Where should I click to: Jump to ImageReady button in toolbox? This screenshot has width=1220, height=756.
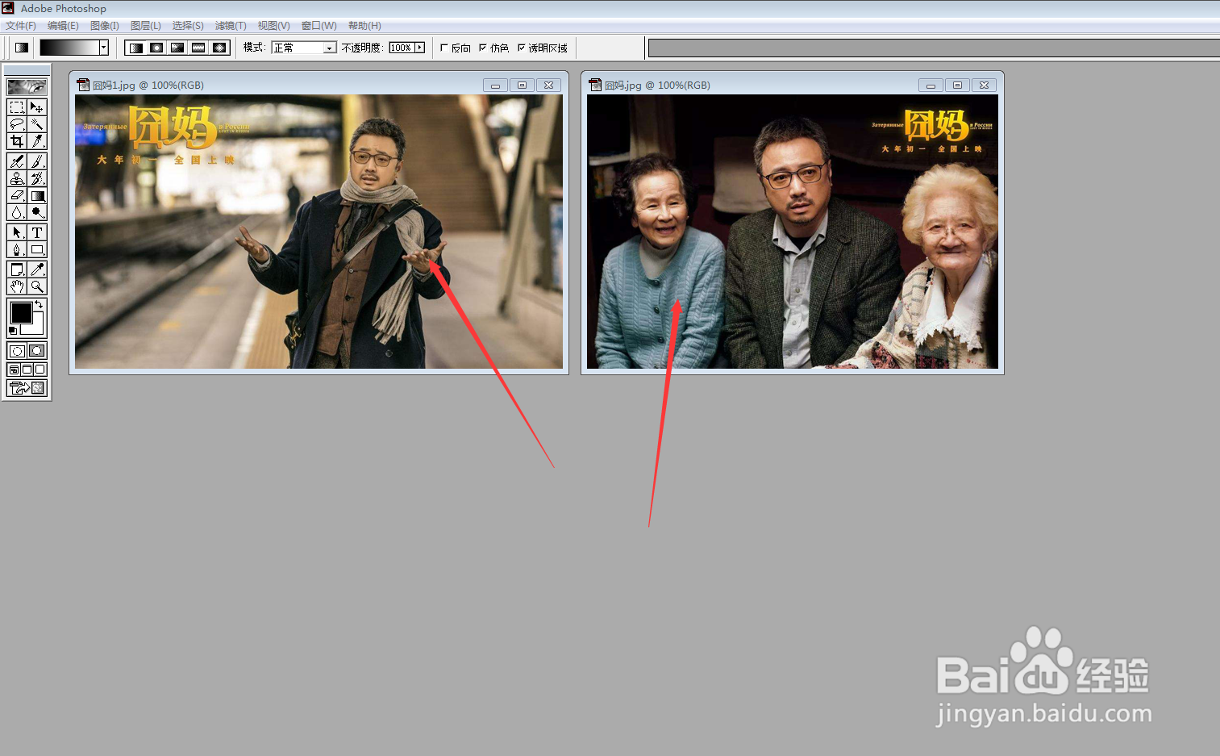click(27, 388)
